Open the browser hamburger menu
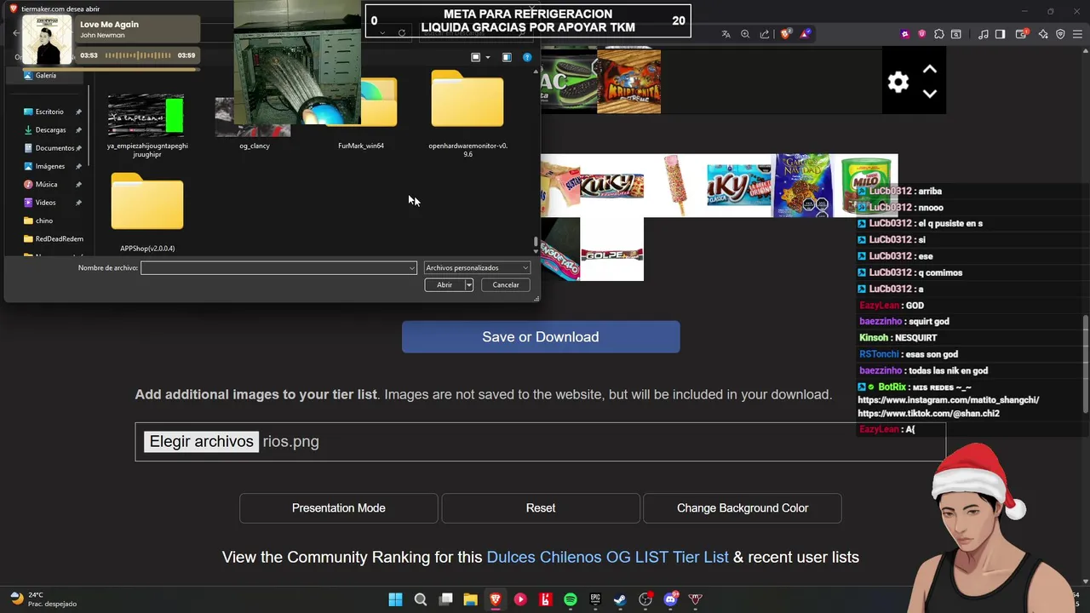 point(1078,34)
